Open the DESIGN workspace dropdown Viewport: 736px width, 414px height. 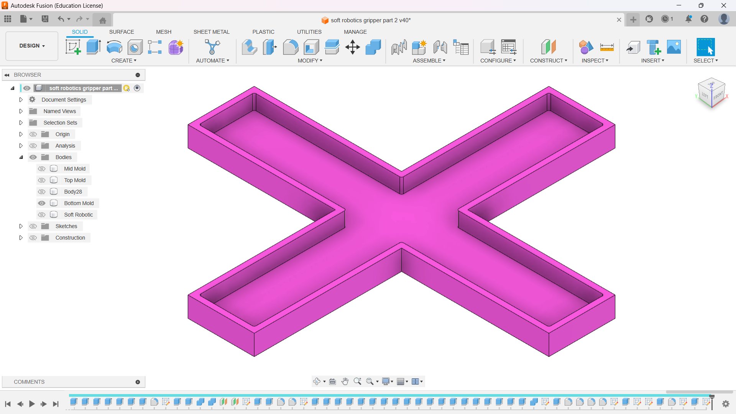point(32,46)
